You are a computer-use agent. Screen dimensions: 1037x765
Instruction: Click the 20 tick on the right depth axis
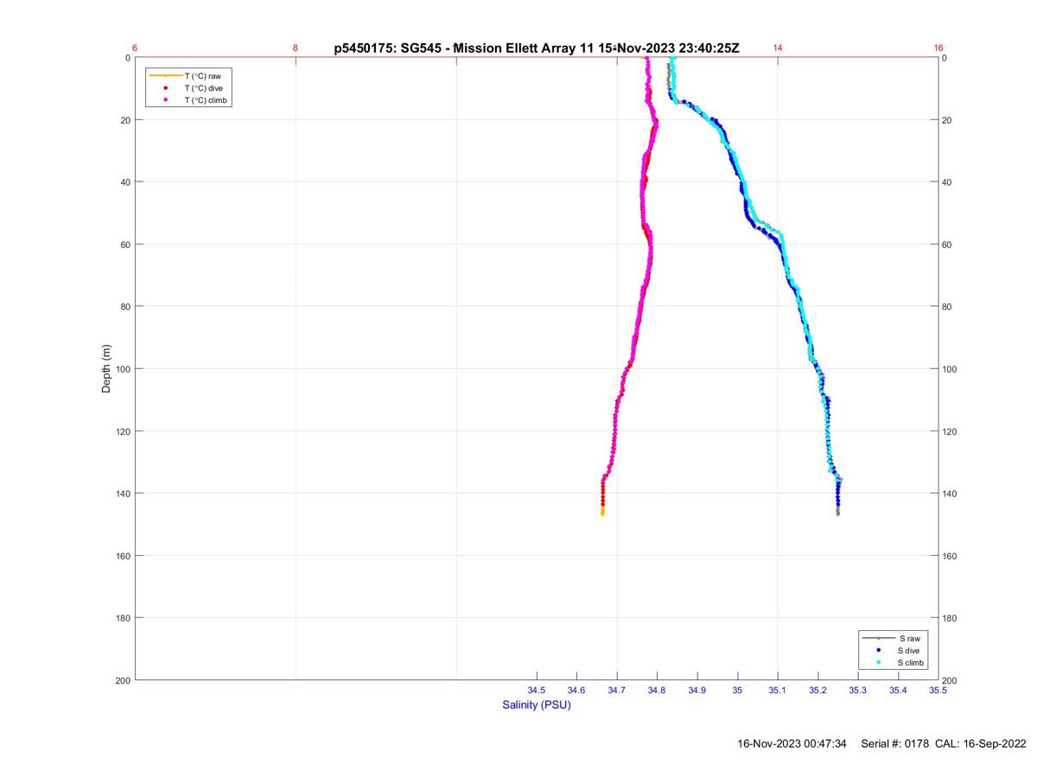tap(948, 120)
